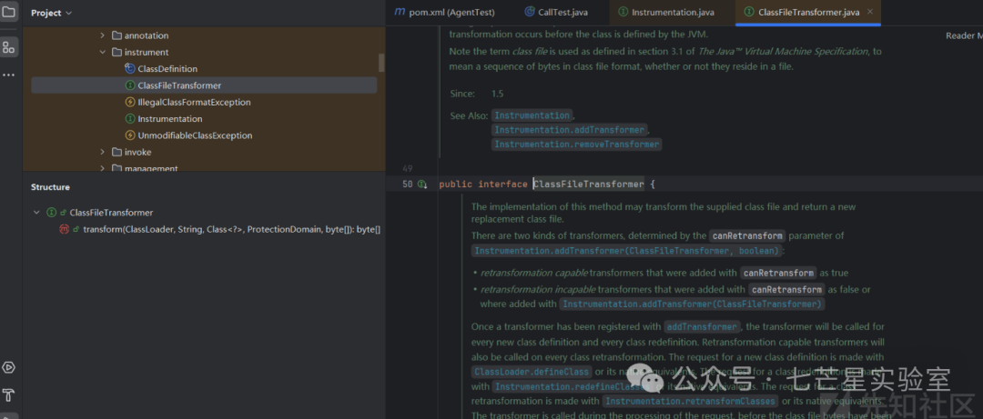983x419 pixels.
Task: Click the invoke folder icon
Action: (x=116, y=152)
